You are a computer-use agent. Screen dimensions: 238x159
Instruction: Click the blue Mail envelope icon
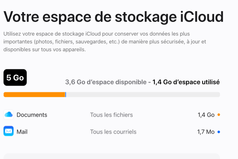click(x=8, y=131)
